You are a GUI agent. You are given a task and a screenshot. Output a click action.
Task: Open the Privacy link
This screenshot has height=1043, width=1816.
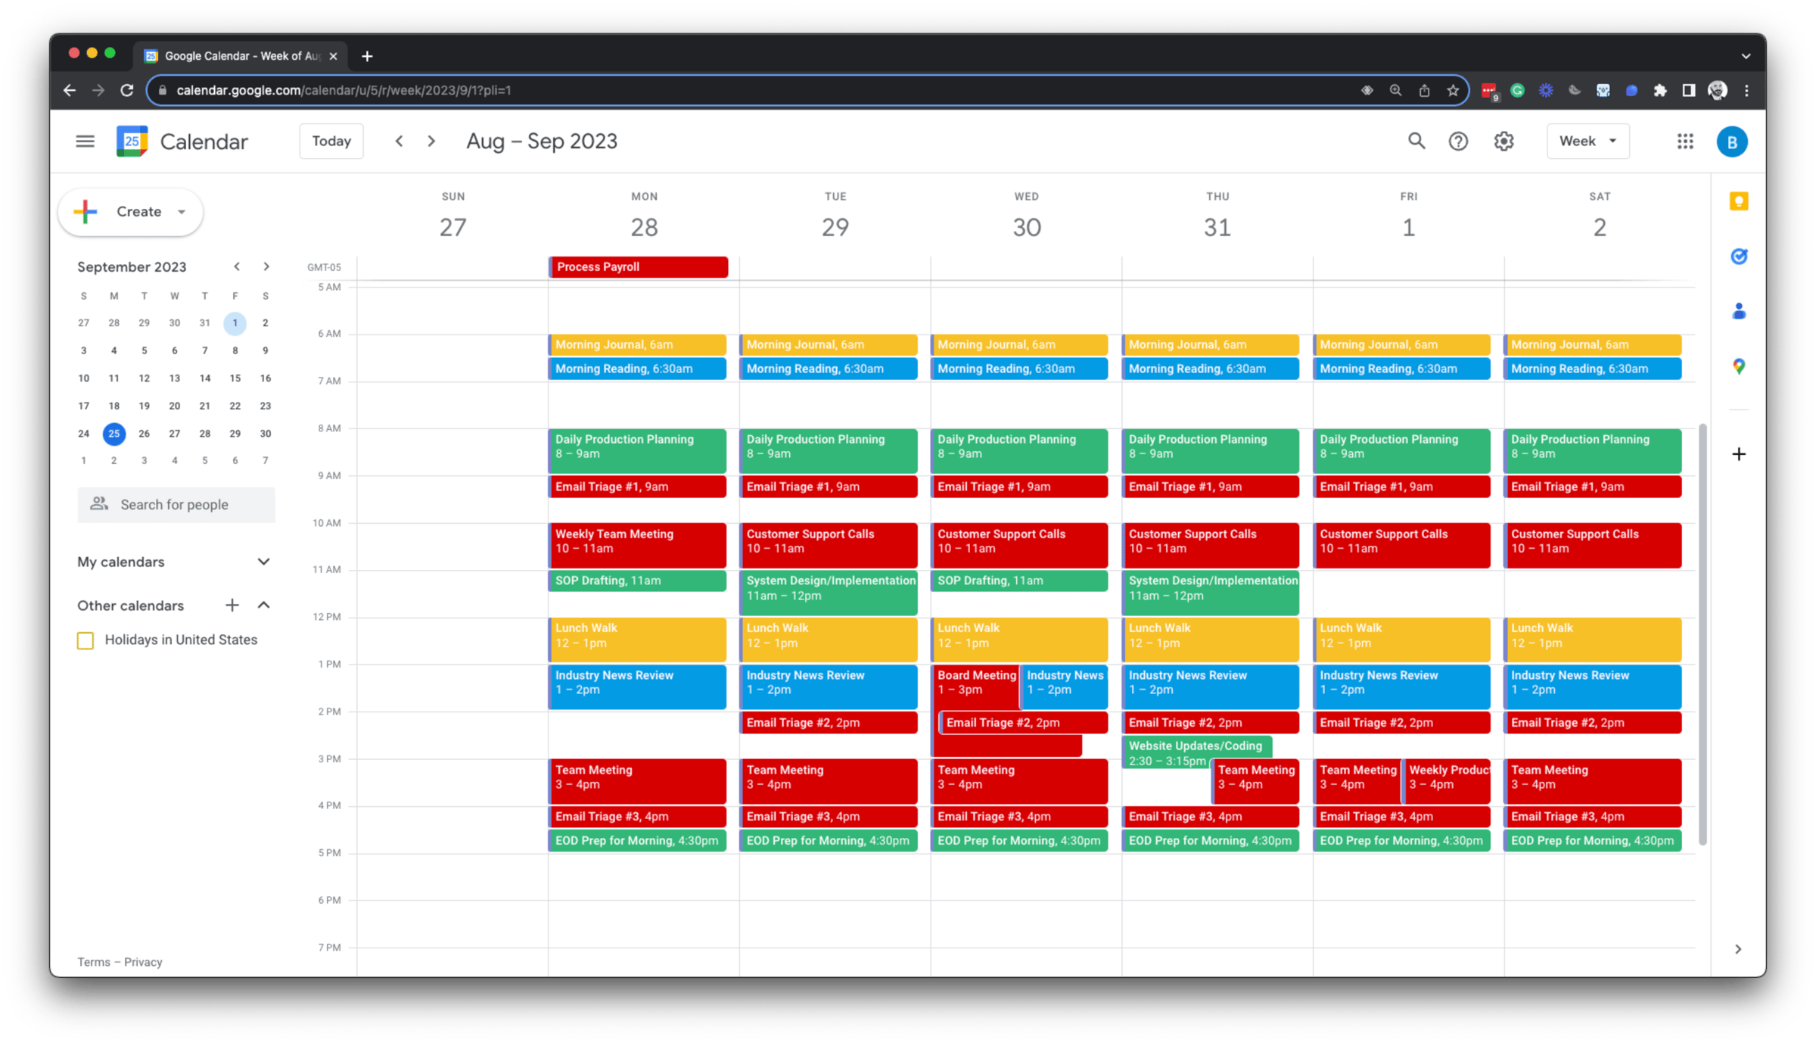point(143,962)
